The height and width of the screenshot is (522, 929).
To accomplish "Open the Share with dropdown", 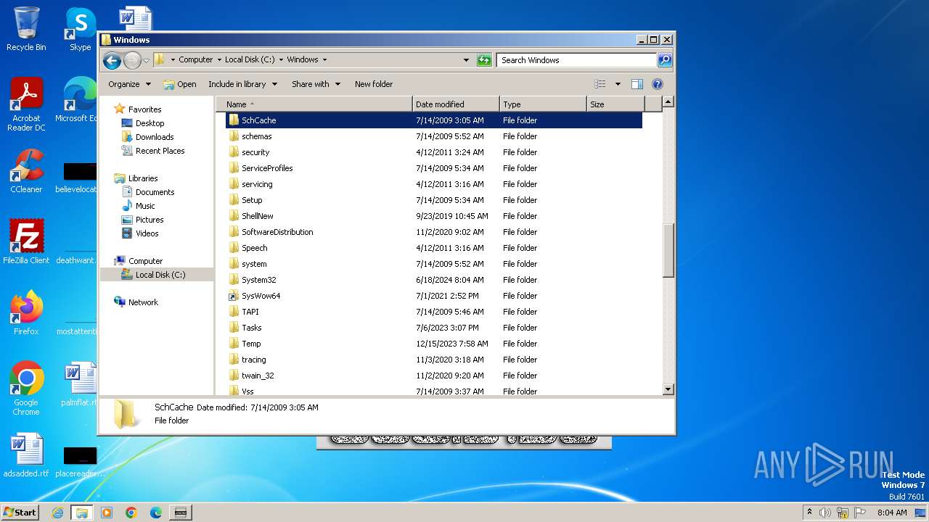I will (x=316, y=84).
